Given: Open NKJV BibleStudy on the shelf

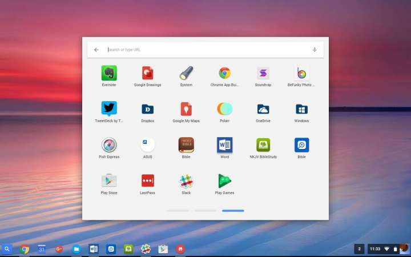Looking at the screenshot, I should [x=128, y=249].
